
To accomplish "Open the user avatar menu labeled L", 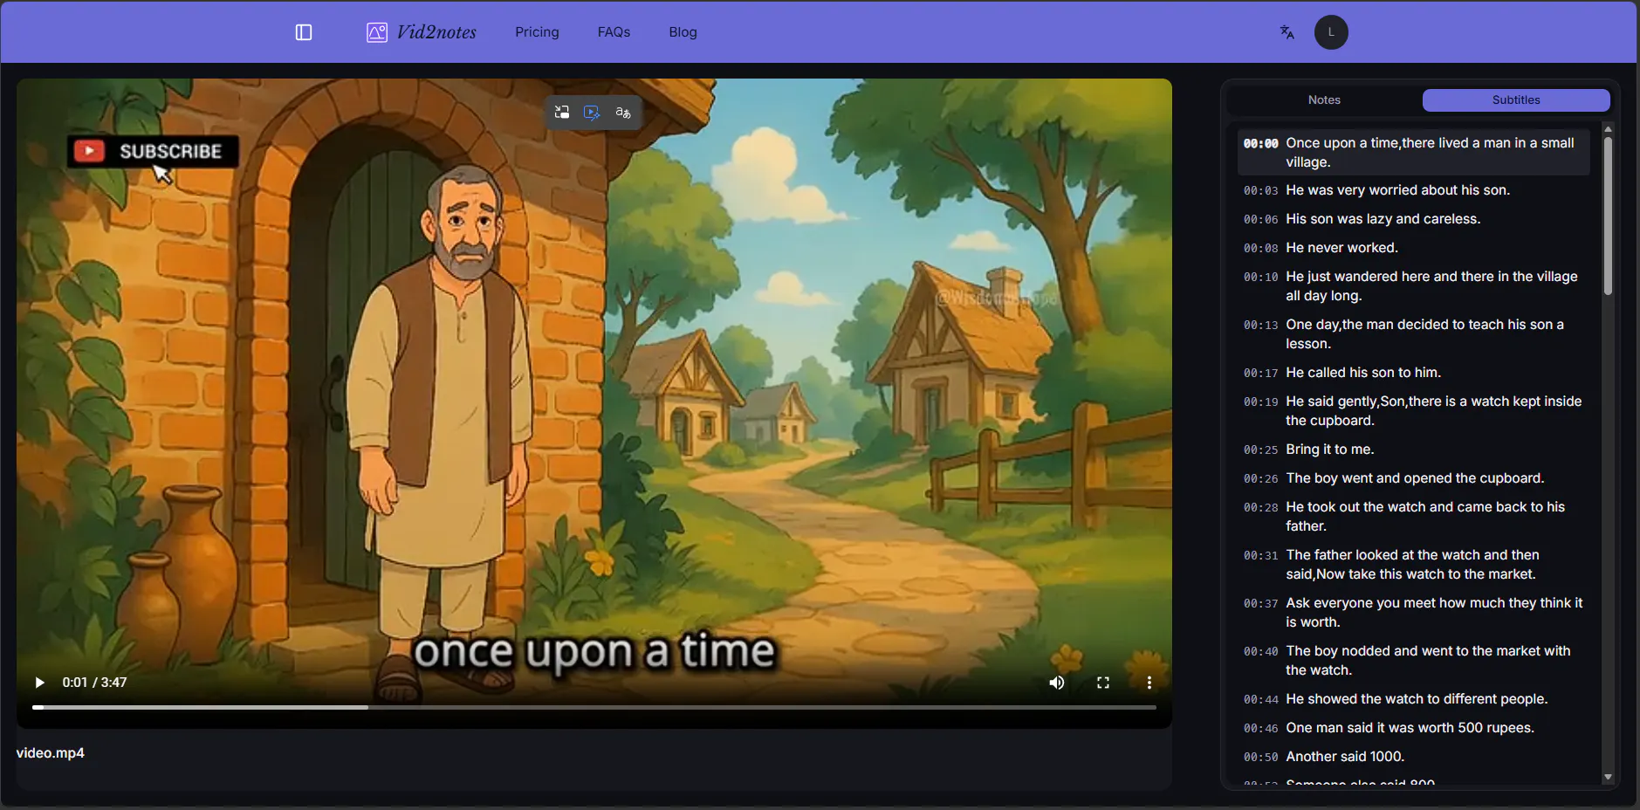I will 1331,32.
